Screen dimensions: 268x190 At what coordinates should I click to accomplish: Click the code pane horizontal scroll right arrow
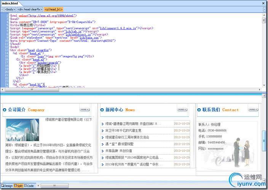point(260,89)
